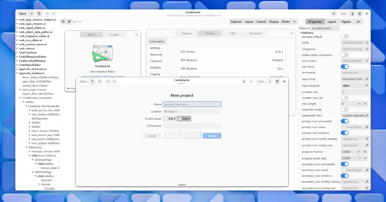Increase max-length with the plus stepper
Image resolution: width=386 pixels, height=202 pixels.
tap(365, 104)
